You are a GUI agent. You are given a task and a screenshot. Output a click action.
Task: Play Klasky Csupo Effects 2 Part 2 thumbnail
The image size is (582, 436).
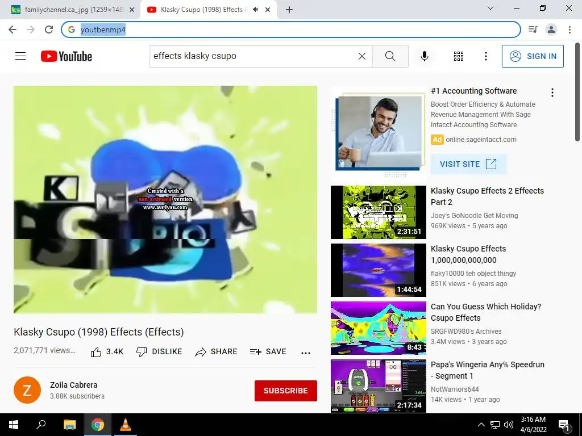[378, 212]
